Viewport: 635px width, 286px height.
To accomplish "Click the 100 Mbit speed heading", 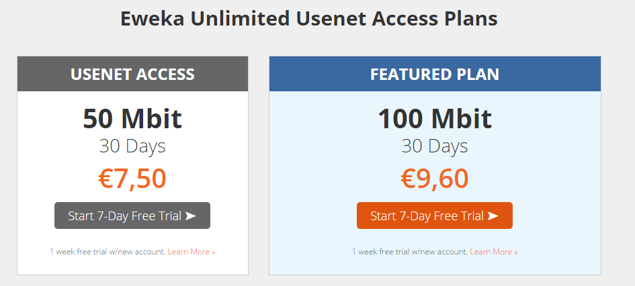I will [435, 119].
